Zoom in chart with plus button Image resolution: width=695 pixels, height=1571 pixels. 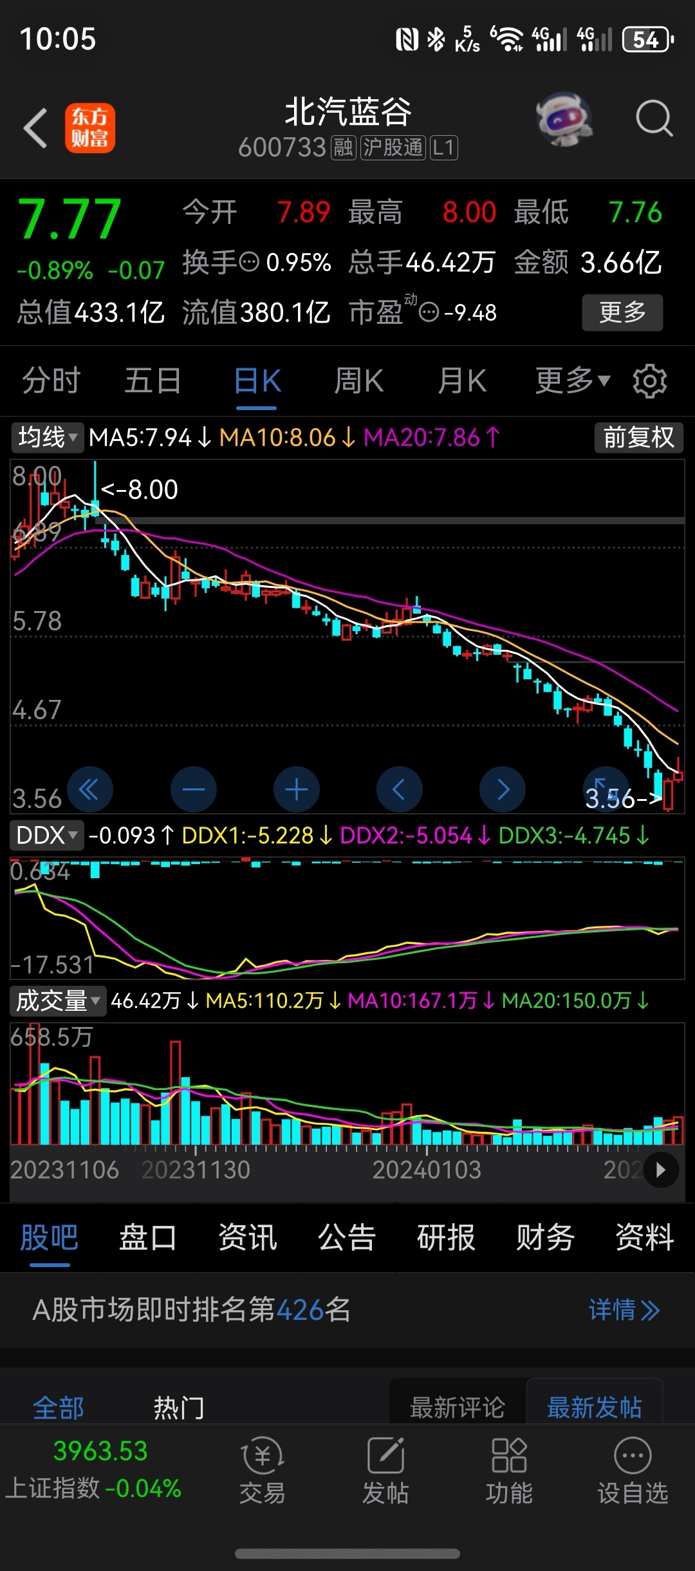tap(296, 789)
